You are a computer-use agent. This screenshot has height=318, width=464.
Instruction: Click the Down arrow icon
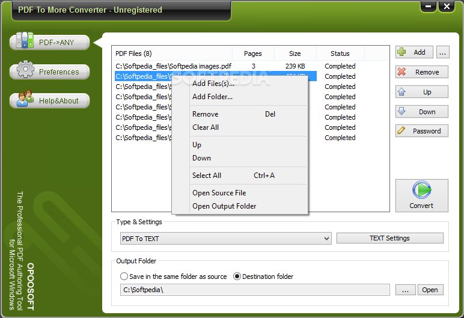click(401, 111)
